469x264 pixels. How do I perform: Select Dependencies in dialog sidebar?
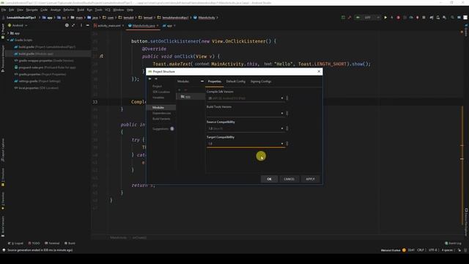pyautogui.click(x=161, y=113)
